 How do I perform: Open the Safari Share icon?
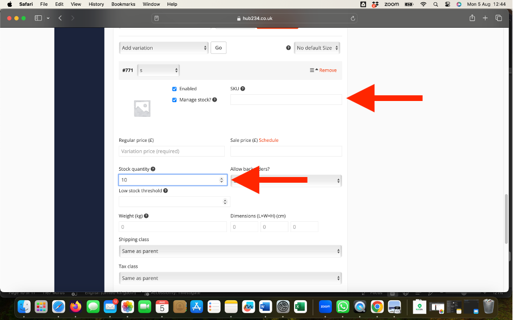pyautogui.click(x=472, y=18)
